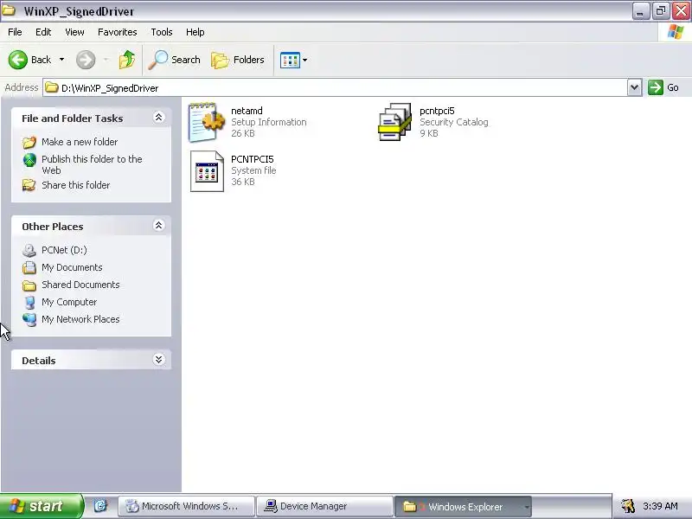Open the Edit menu
This screenshot has width=692, height=519.
(43, 32)
